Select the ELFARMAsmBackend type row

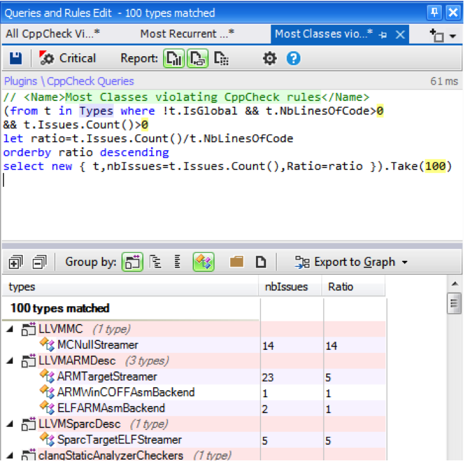coord(194,408)
